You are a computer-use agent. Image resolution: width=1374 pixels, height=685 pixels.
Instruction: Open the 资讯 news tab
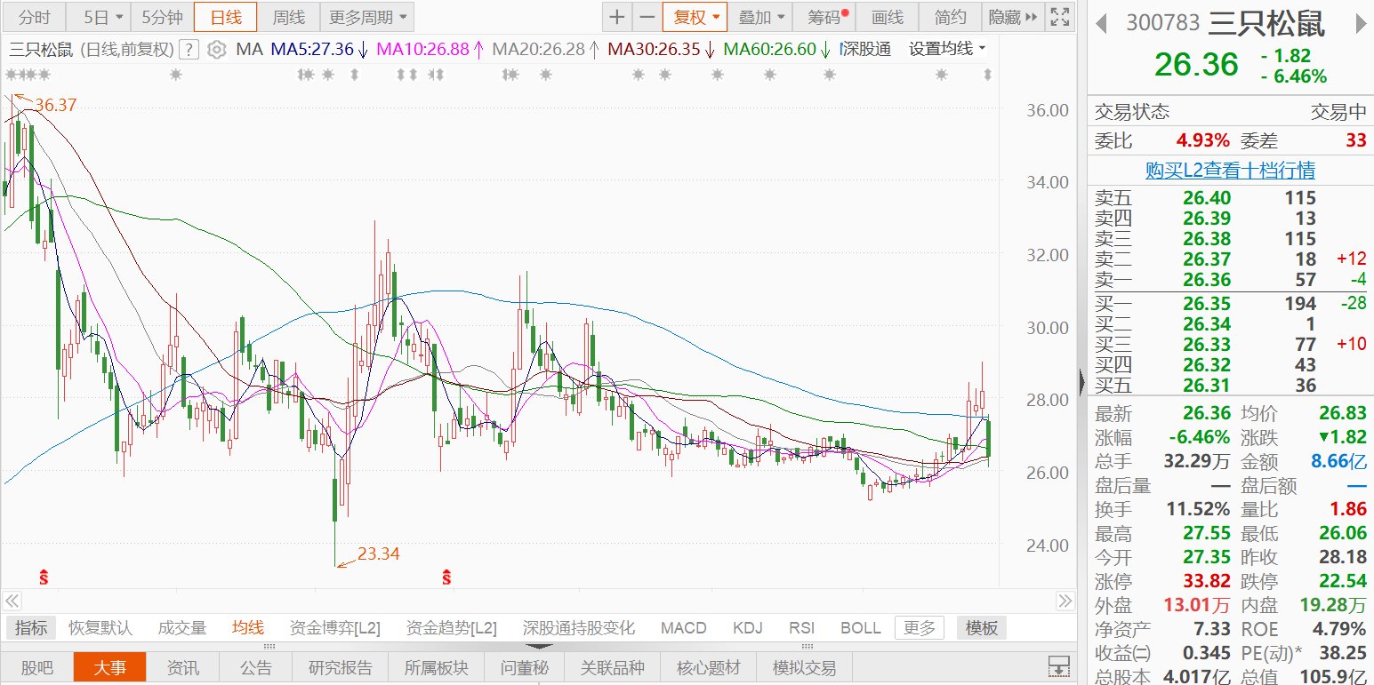click(182, 668)
